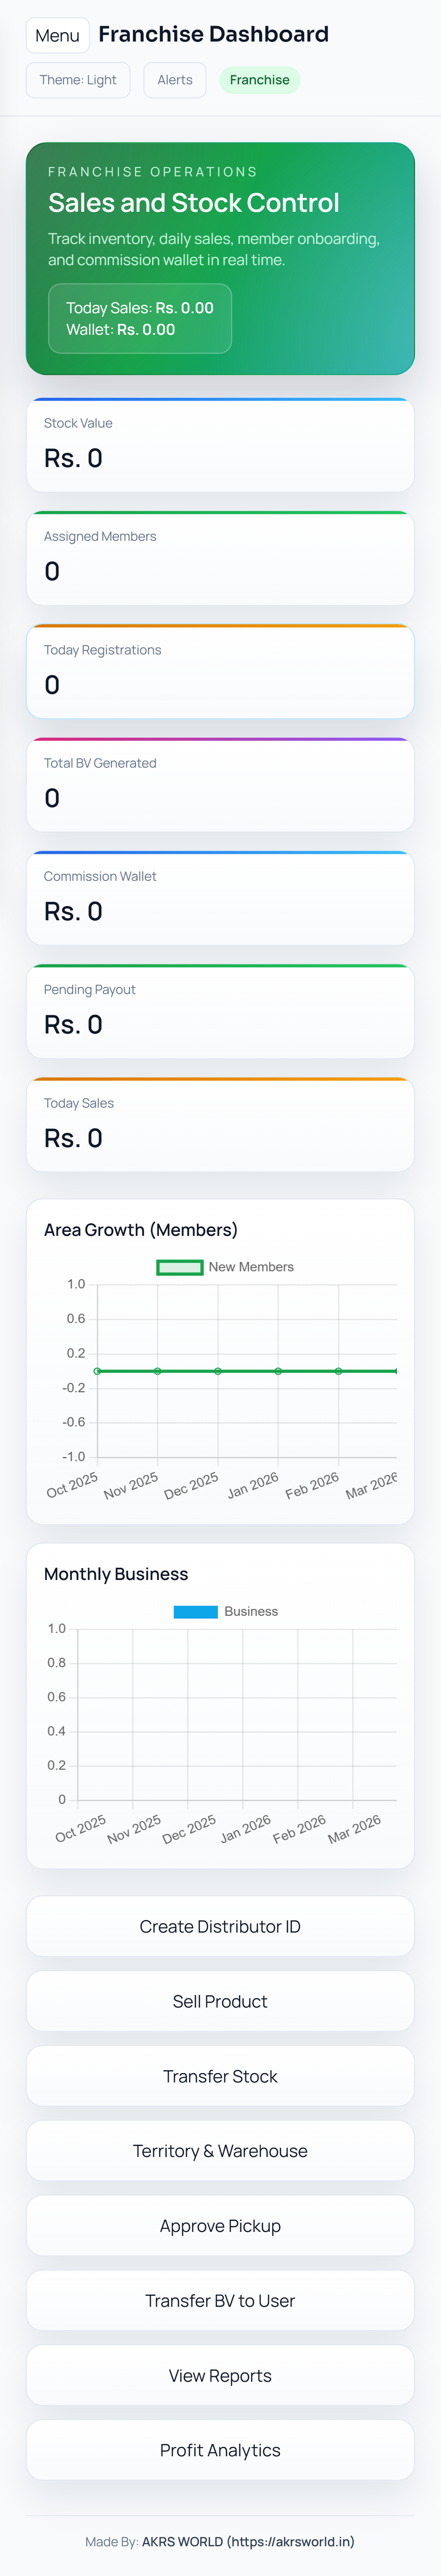Screen dimensions: 441x2576
Task: Click the Approve Pickup button
Action: click(x=220, y=2226)
